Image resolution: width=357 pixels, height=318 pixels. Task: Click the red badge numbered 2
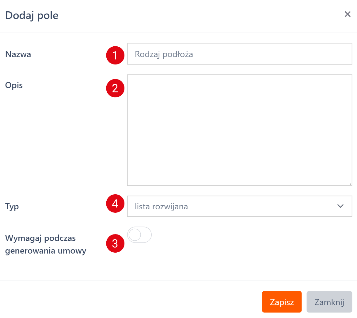click(115, 88)
